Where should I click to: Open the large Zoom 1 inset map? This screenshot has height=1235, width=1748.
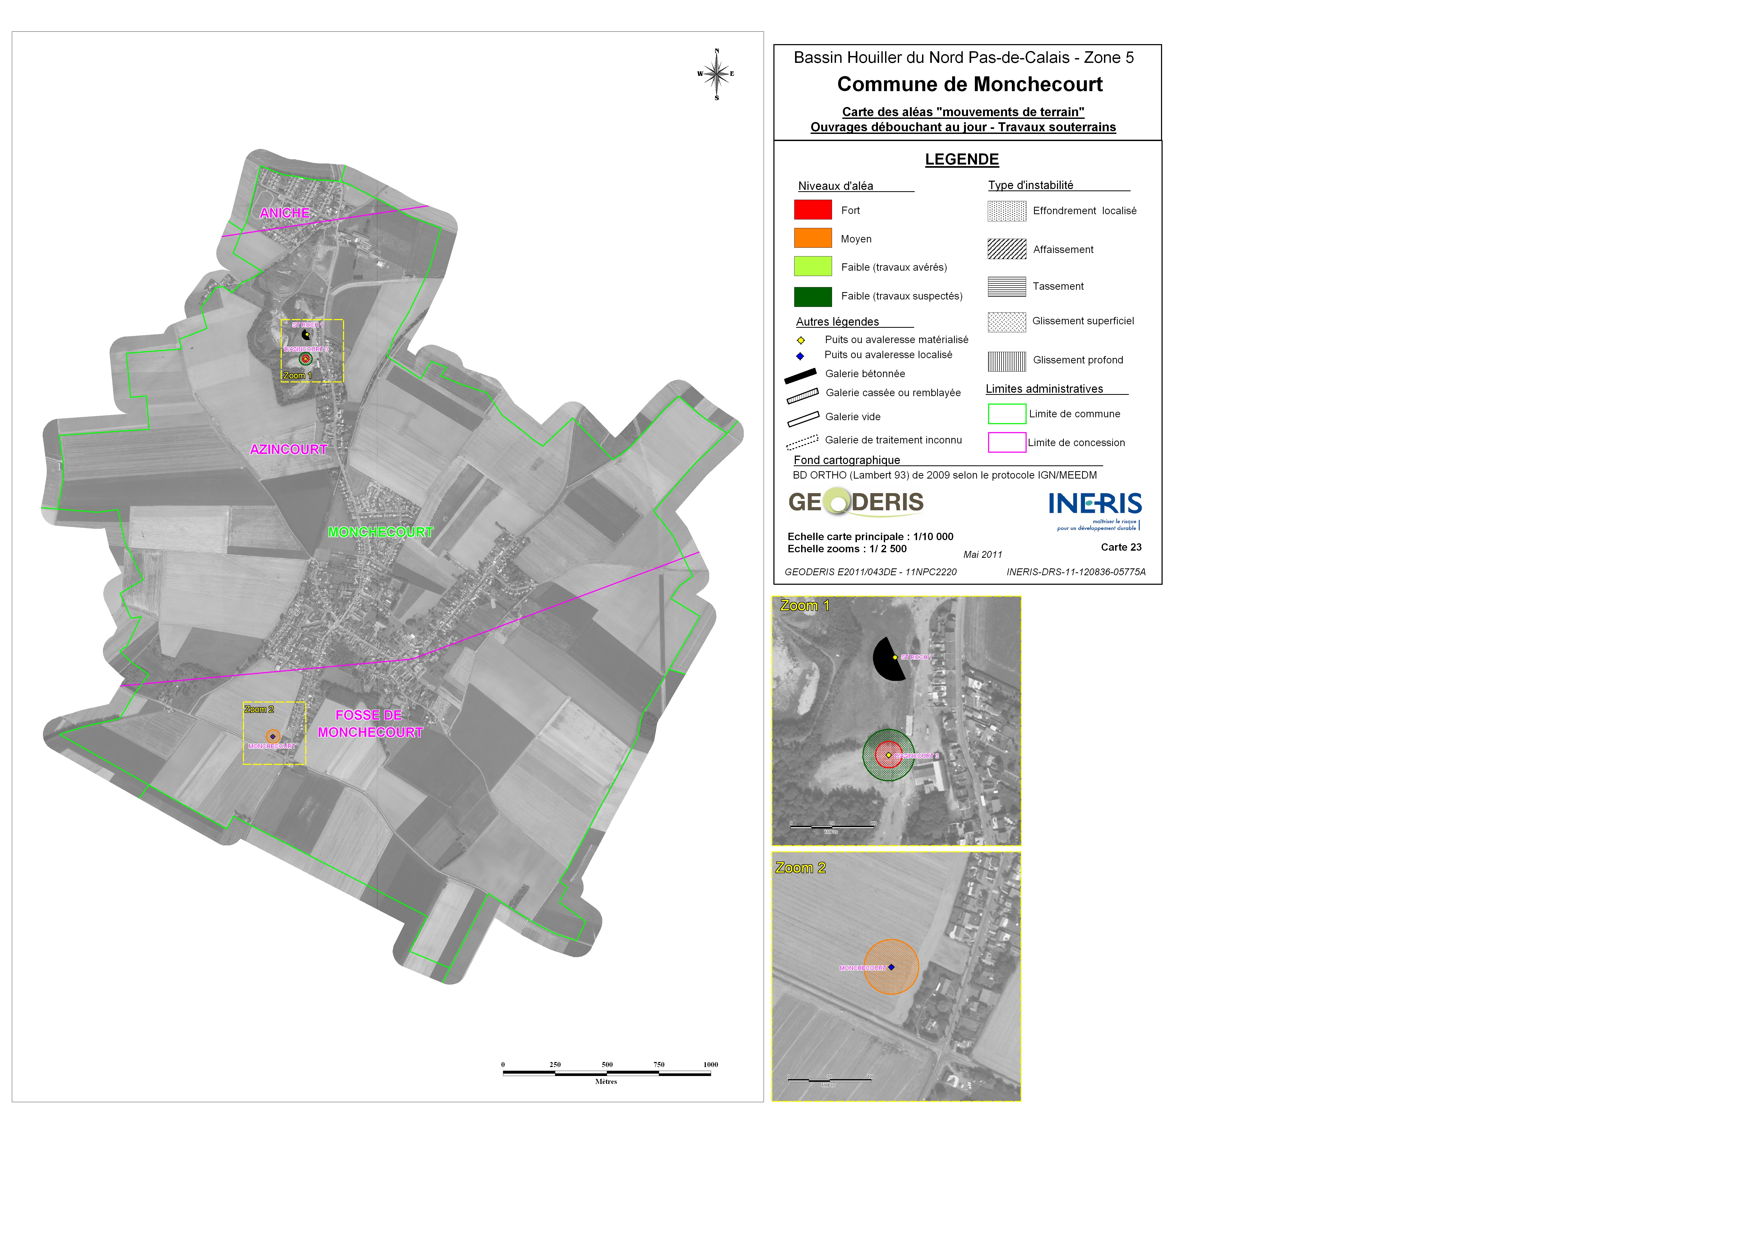(x=896, y=721)
